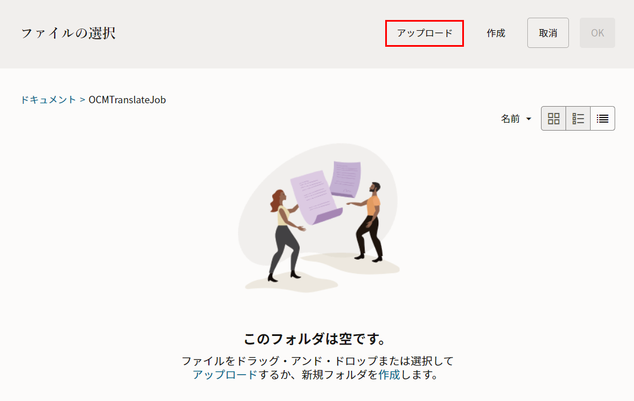Screen dimensions: 634x401
Task: Open the ドキュメント breadcrumb link
Action: click(48, 99)
